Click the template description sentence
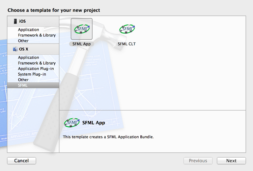Image resolution: width=253 pixels, height=171 pixels. (x=108, y=137)
